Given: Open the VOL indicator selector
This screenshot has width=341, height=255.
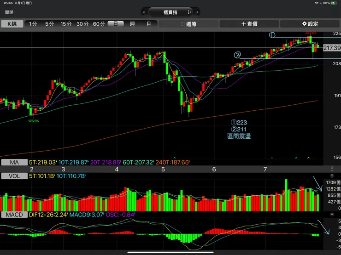Looking at the screenshot, I should (14, 176).
